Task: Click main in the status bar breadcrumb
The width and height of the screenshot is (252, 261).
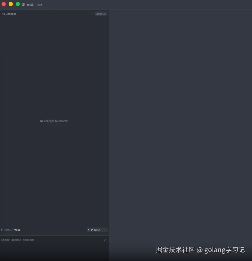Action: coord(16,230)
